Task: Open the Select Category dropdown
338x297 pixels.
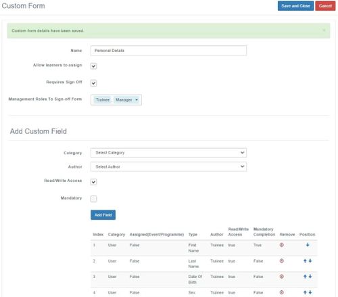Action: pyautogui.click(x=168, y=153)
